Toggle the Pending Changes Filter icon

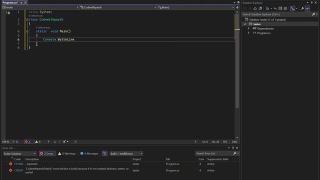pos(267,8)
